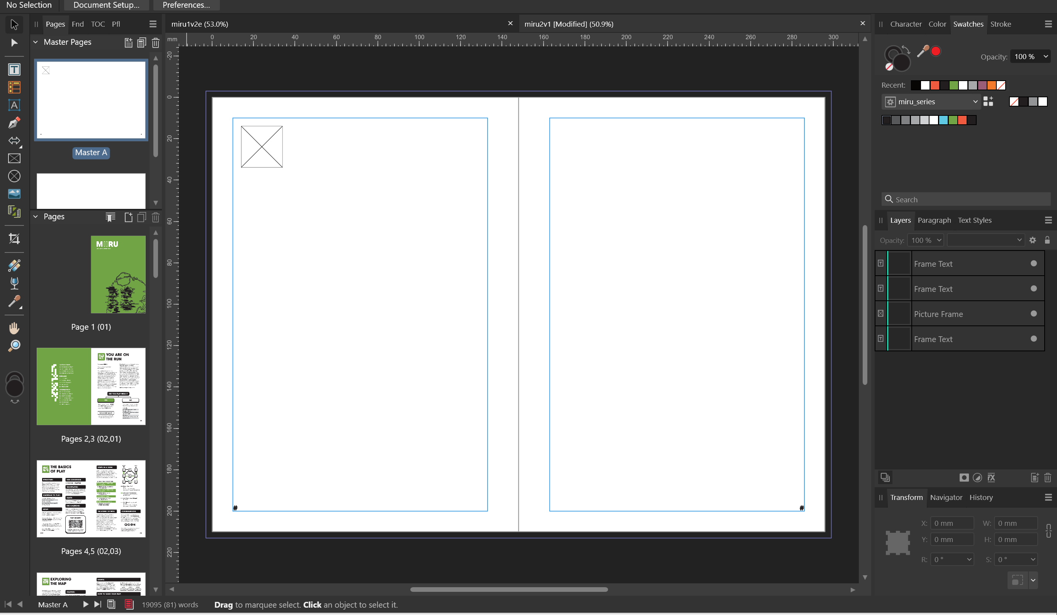The height and width of the screenshot is (615, 1057).
Task: Pick the cyan swatch in miru_series palette
Action: (x=943, y=120)
